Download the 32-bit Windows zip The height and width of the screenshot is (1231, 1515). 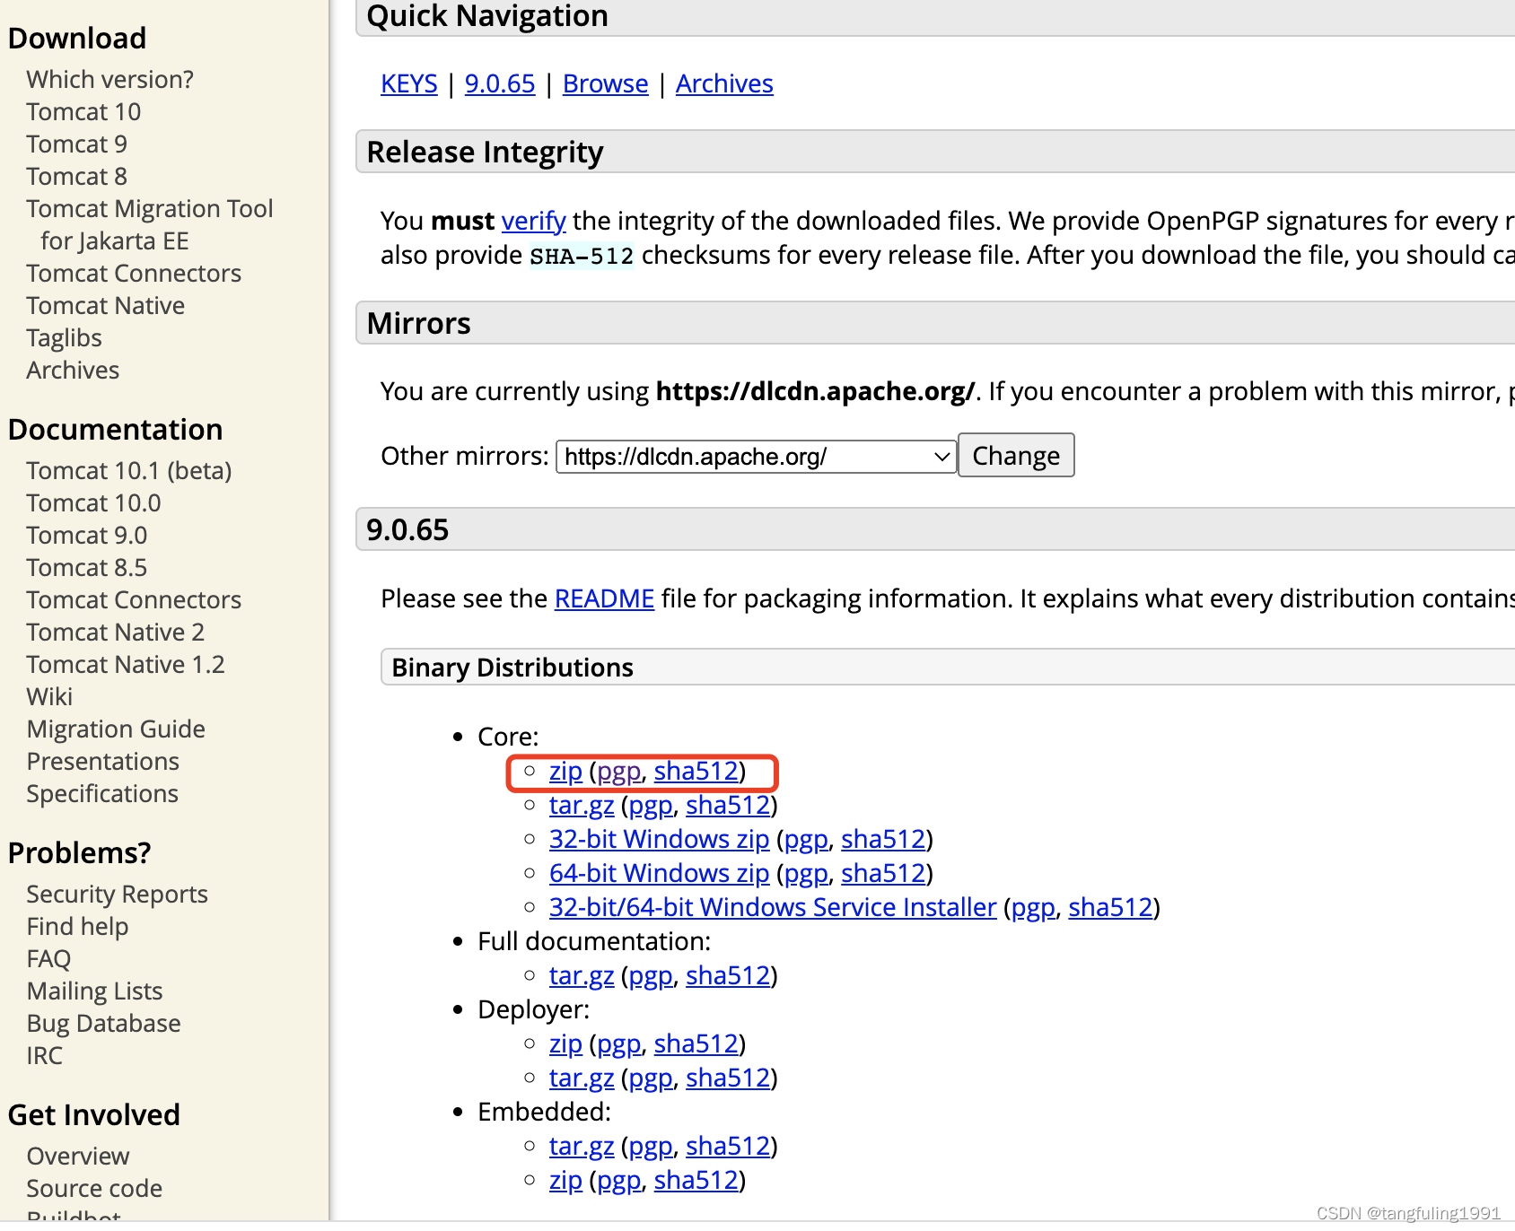click(660, 840)
